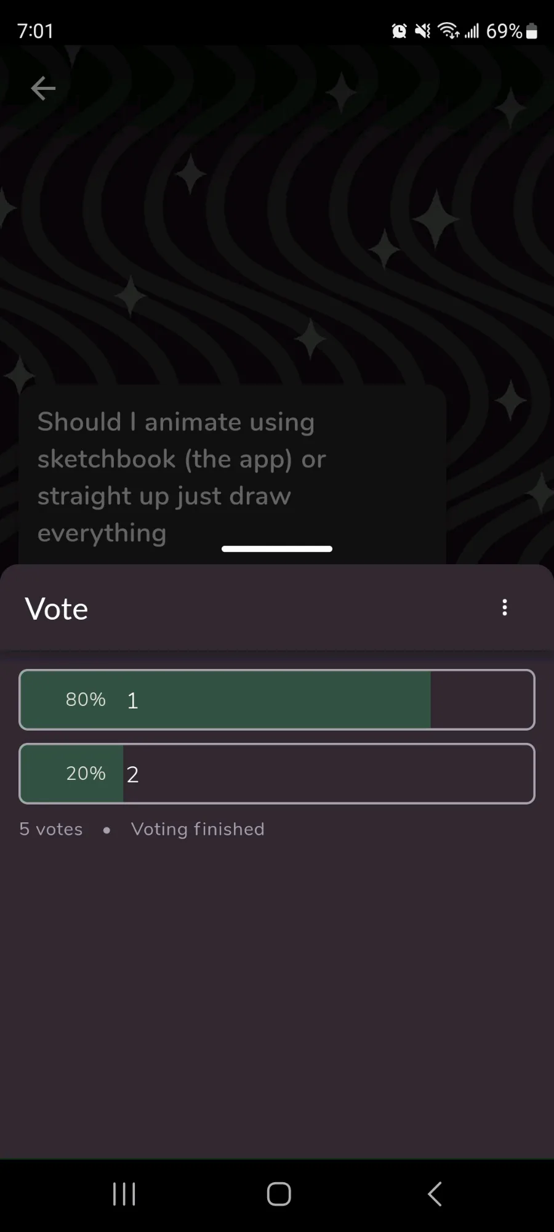Screen dimensions: 554x1232
Task: Tap the white bottom sheet drag handle
Action: pyautogui.click(x=277, y=549)
